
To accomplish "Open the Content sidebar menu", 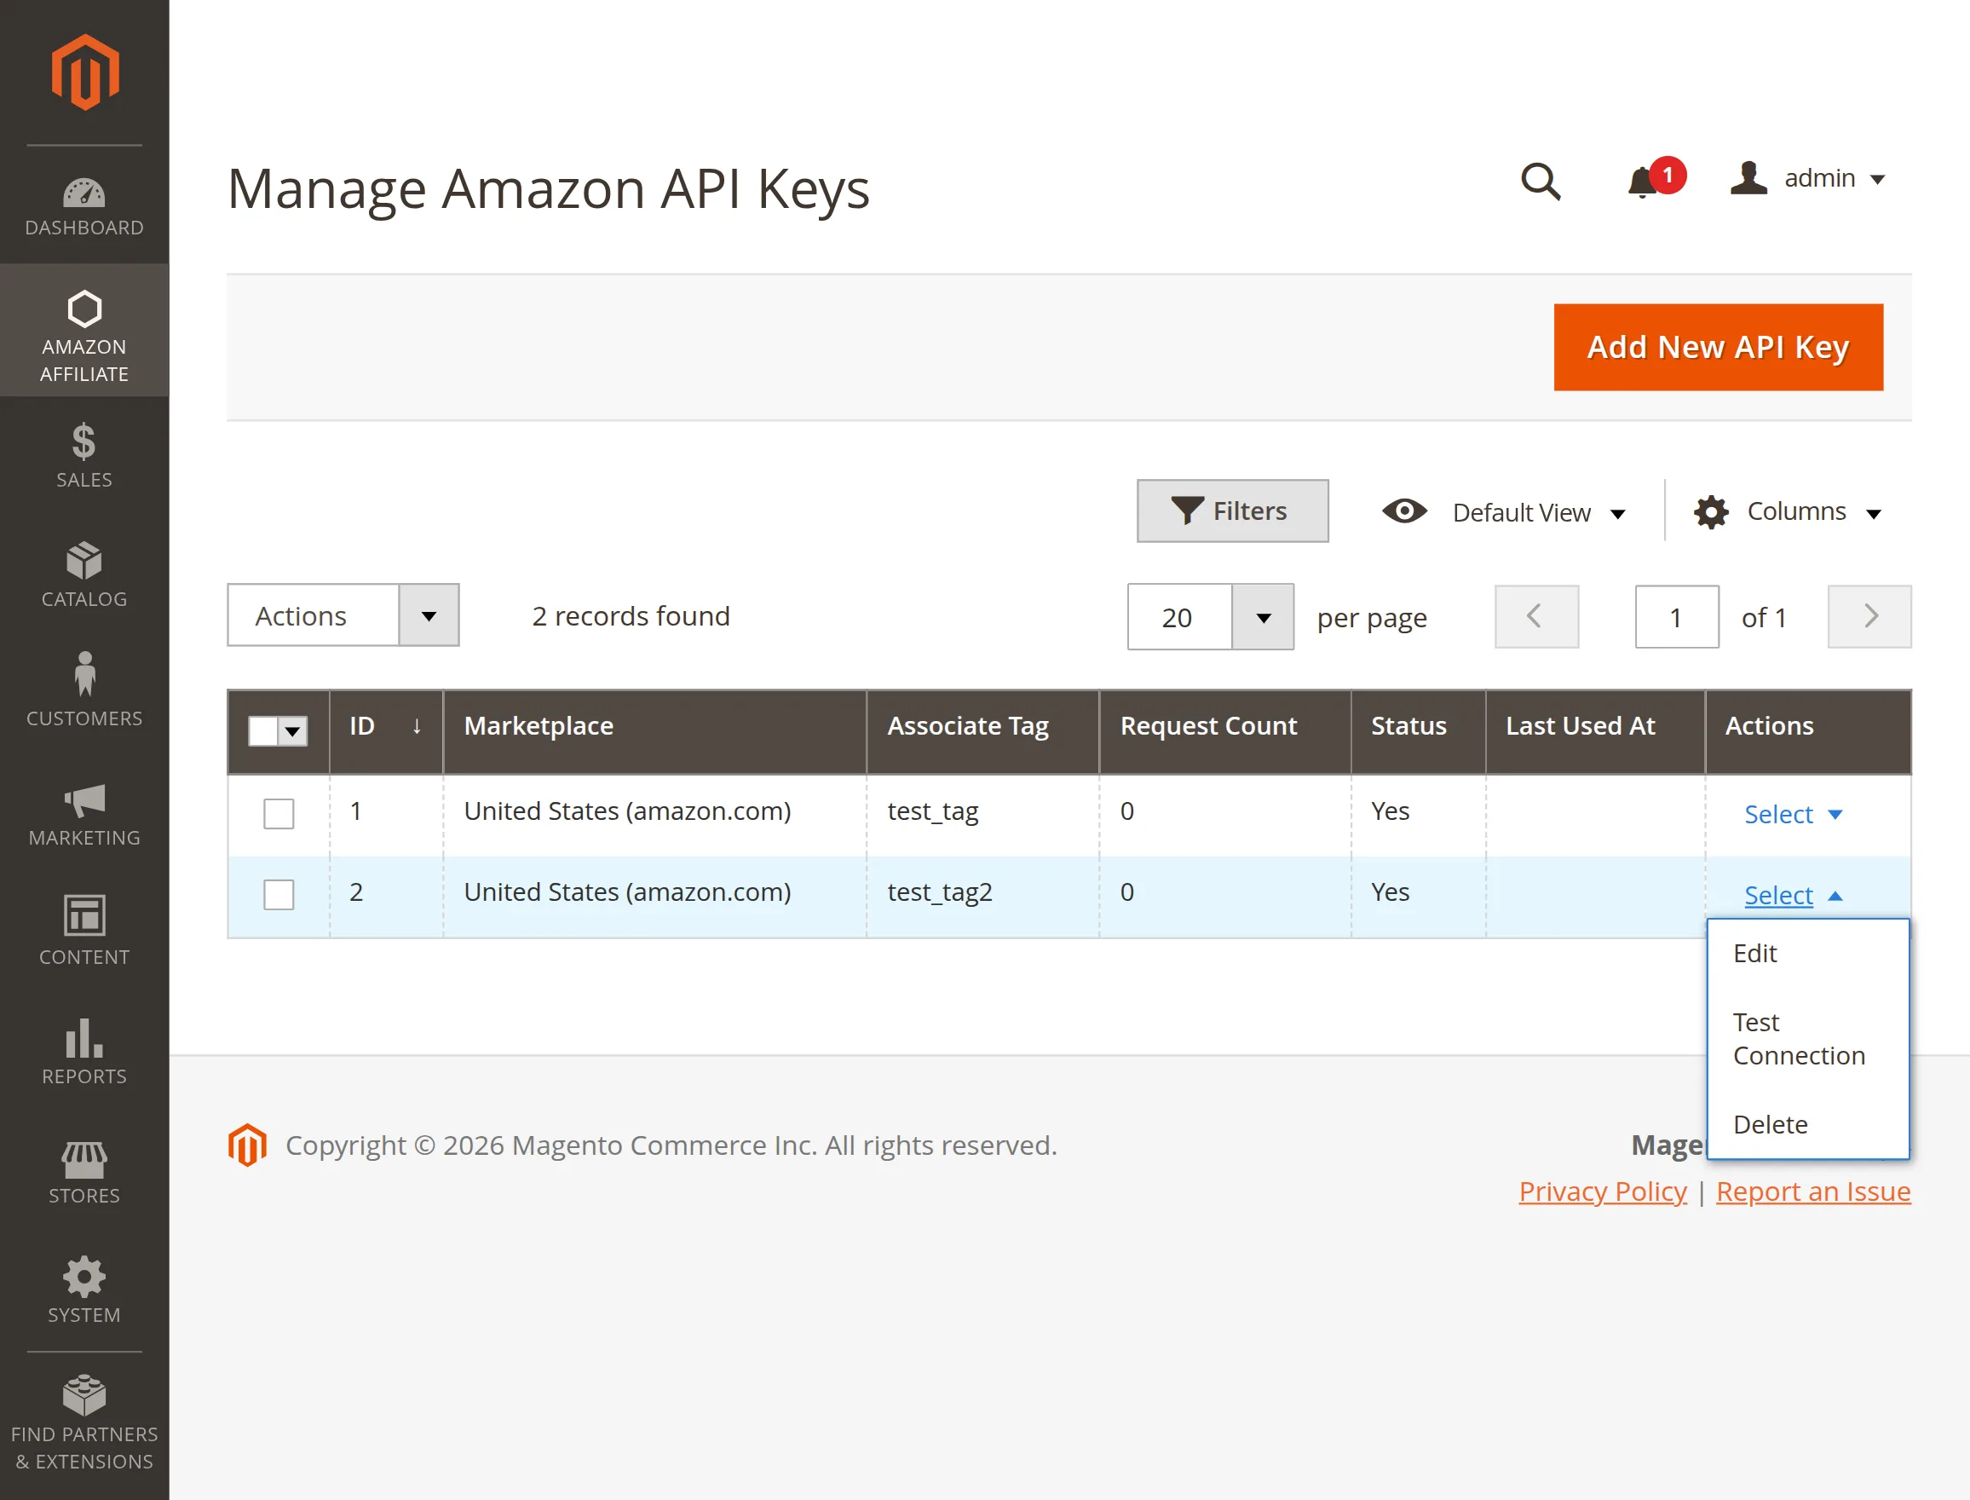I will pos(84,932).
